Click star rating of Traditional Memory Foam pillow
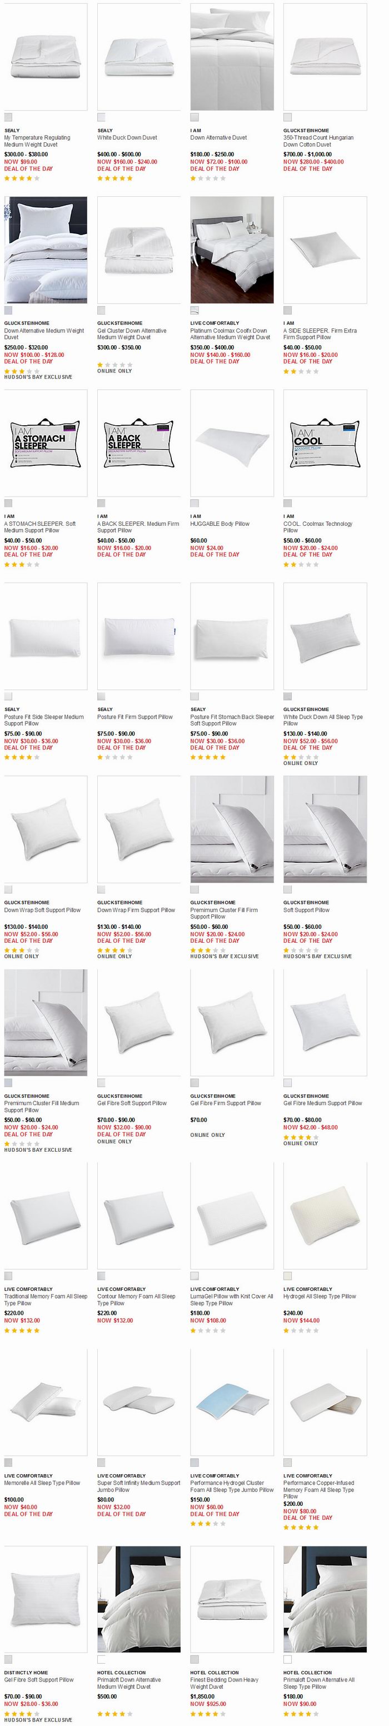 [22, 1331]
